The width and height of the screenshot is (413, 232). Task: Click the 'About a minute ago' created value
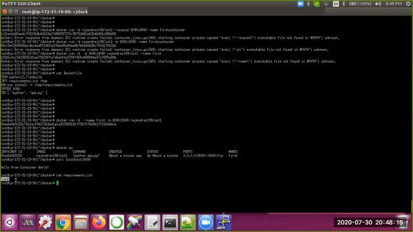pyautogui.click(x=125, y=156)
